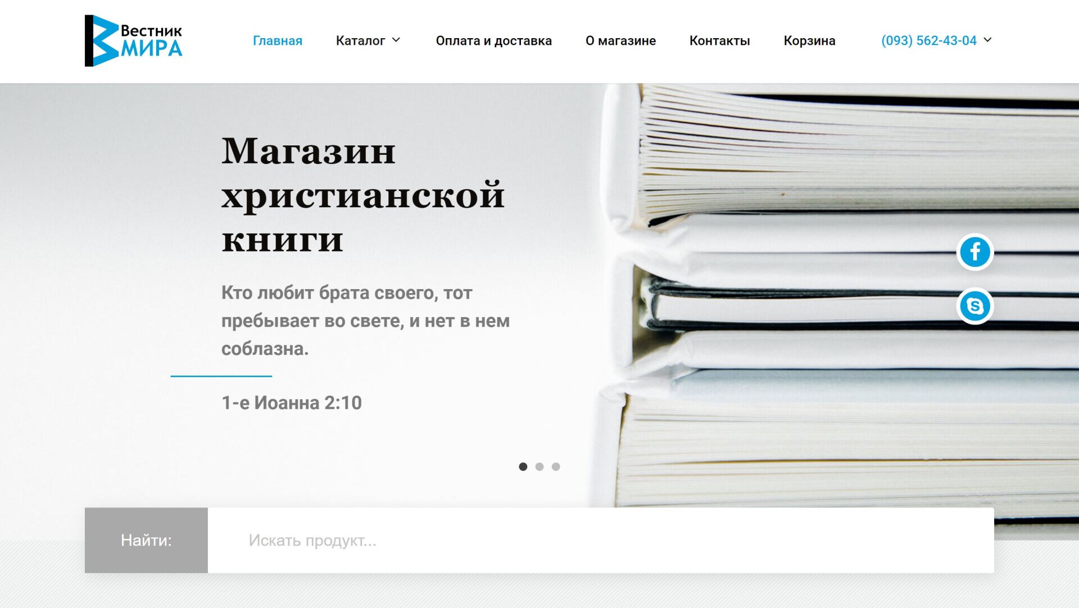Click the phone number (093) 562-43-04
1079x608 pixels.
(929, 40)
